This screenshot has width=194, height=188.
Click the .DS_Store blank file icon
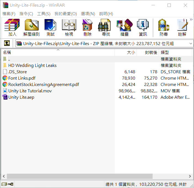(5, 72)
